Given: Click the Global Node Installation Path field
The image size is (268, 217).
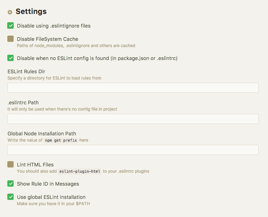Looking at the screenshot, I should [133, 150].
